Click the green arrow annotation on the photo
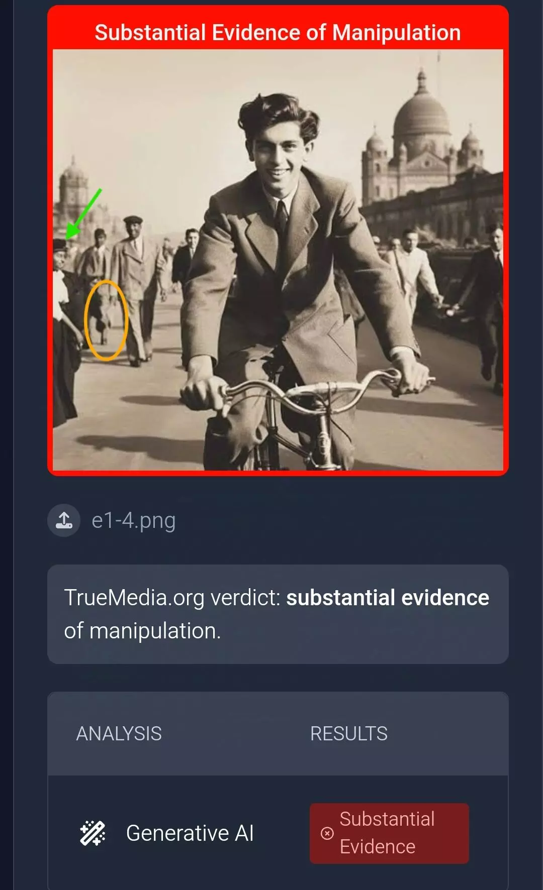Image resolution: width=543 pixels, height=890 pixels. 83,213
